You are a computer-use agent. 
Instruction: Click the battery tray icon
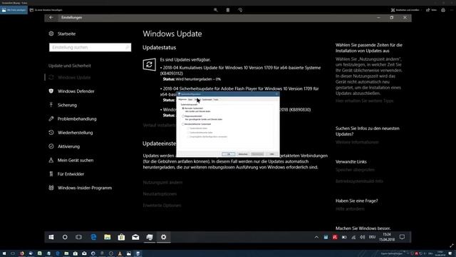[344, 237]
